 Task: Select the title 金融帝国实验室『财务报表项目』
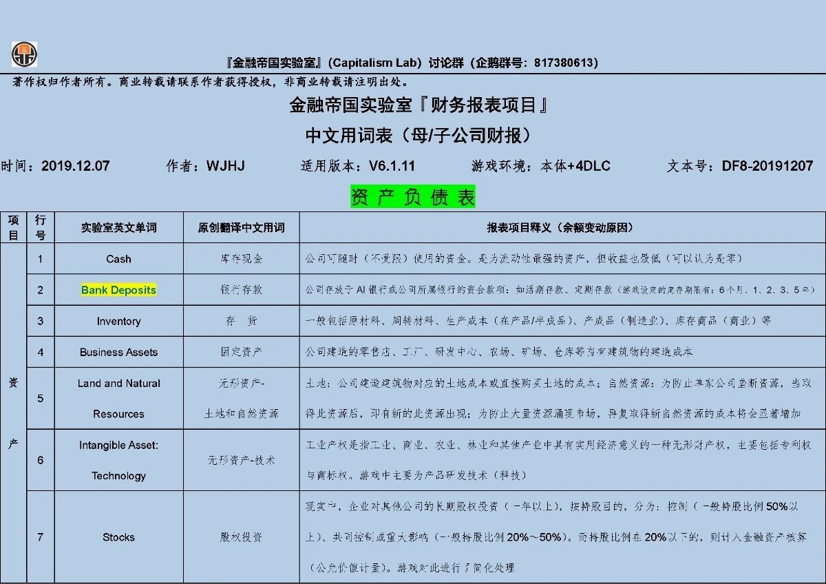tap(419, 105)
